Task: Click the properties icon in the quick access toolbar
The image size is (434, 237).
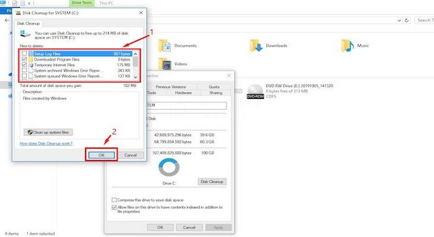Action: [x=15, y=3]
